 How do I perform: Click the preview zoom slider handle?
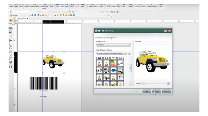click(x=144, y=83)
